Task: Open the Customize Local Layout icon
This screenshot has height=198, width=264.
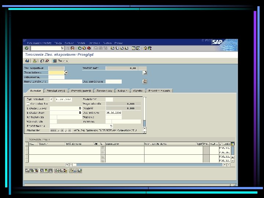Action: [150, 48]
